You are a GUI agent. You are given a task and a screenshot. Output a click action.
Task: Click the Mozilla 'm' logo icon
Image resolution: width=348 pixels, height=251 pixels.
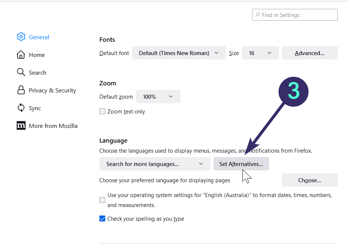point(21,126)
